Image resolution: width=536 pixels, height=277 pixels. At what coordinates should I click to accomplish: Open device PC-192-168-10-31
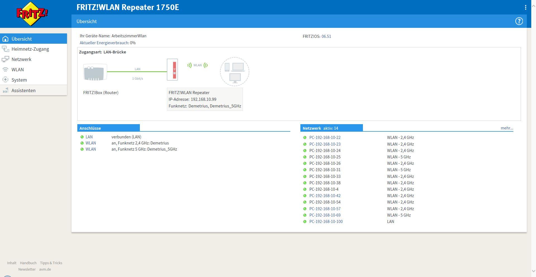point(325,170)
